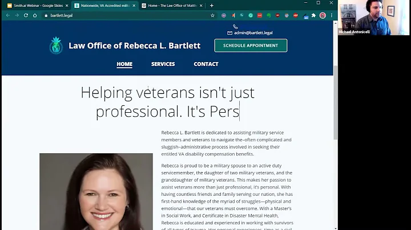Open the Evernote elephant extension
Viewport: 411px width, 230px height.
click(269, 15)
